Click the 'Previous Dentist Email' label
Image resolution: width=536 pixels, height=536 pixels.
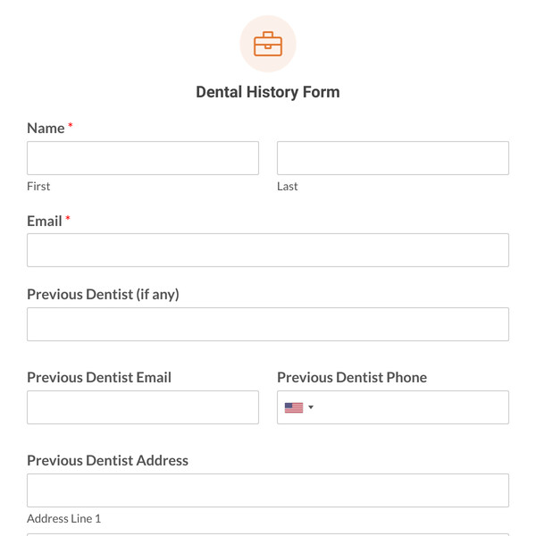(99, 377)
